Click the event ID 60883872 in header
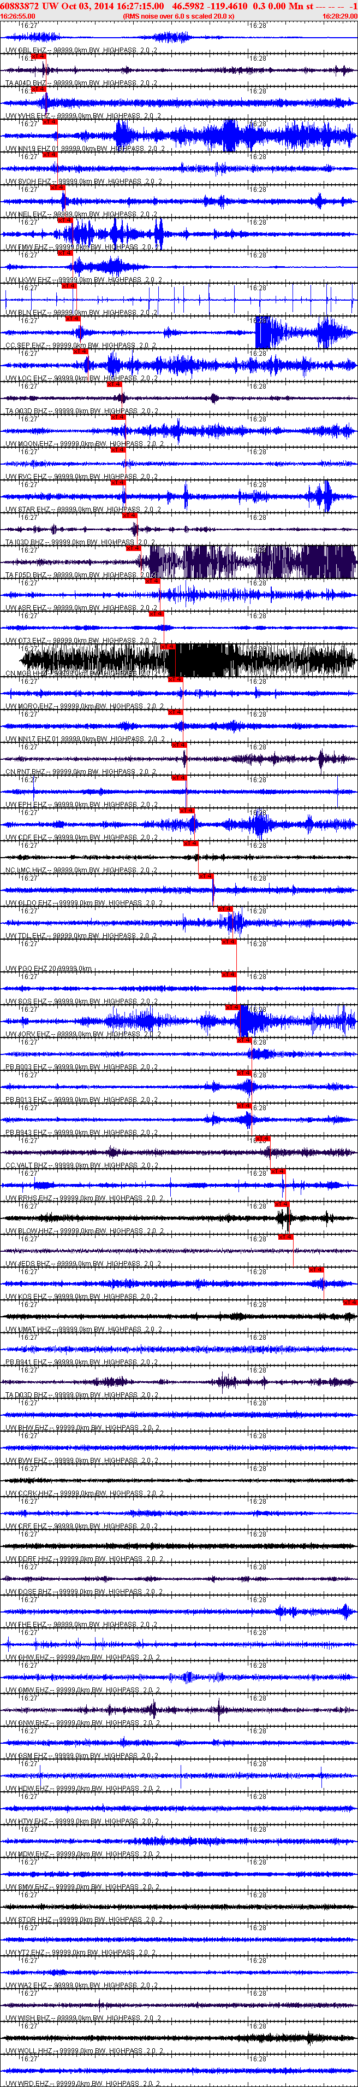 pyautogui.click(x=20, y=5)
